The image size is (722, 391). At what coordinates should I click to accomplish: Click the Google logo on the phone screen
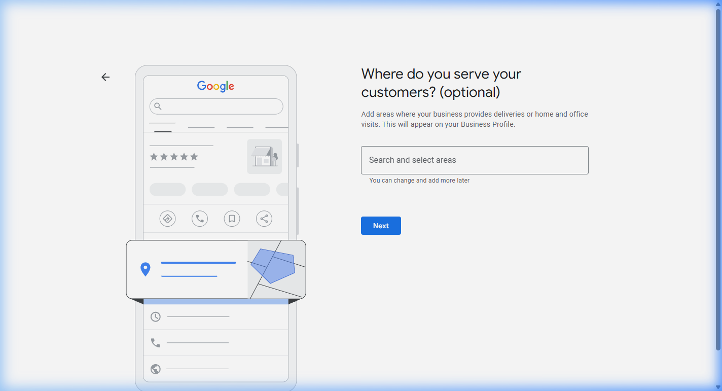[x=215, y=86]
